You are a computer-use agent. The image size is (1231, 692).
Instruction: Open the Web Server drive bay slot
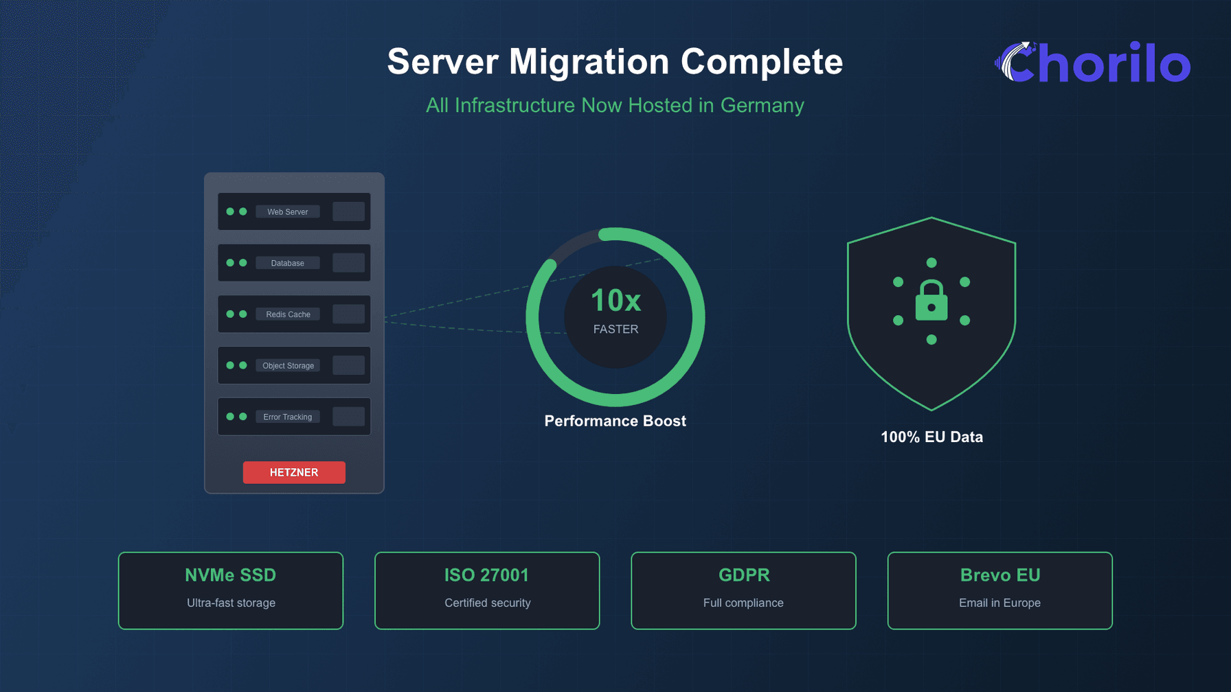pyautogui.click(x=348, y=211)
